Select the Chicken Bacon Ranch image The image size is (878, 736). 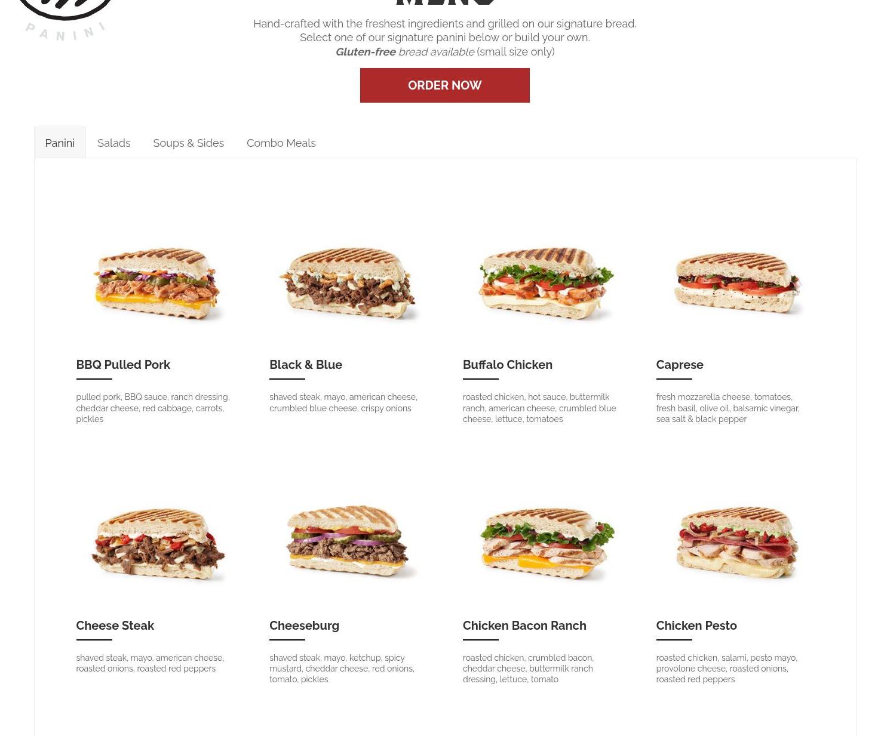pyautogui.click(x=546, y=544)
